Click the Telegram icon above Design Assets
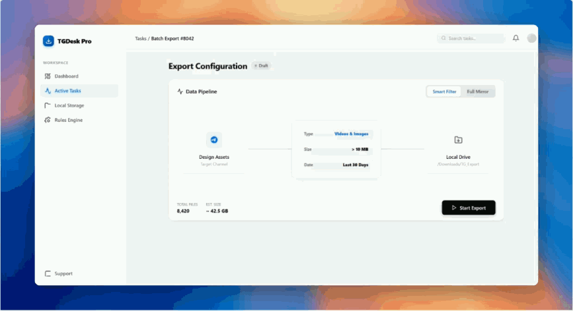 click(214, 140)
